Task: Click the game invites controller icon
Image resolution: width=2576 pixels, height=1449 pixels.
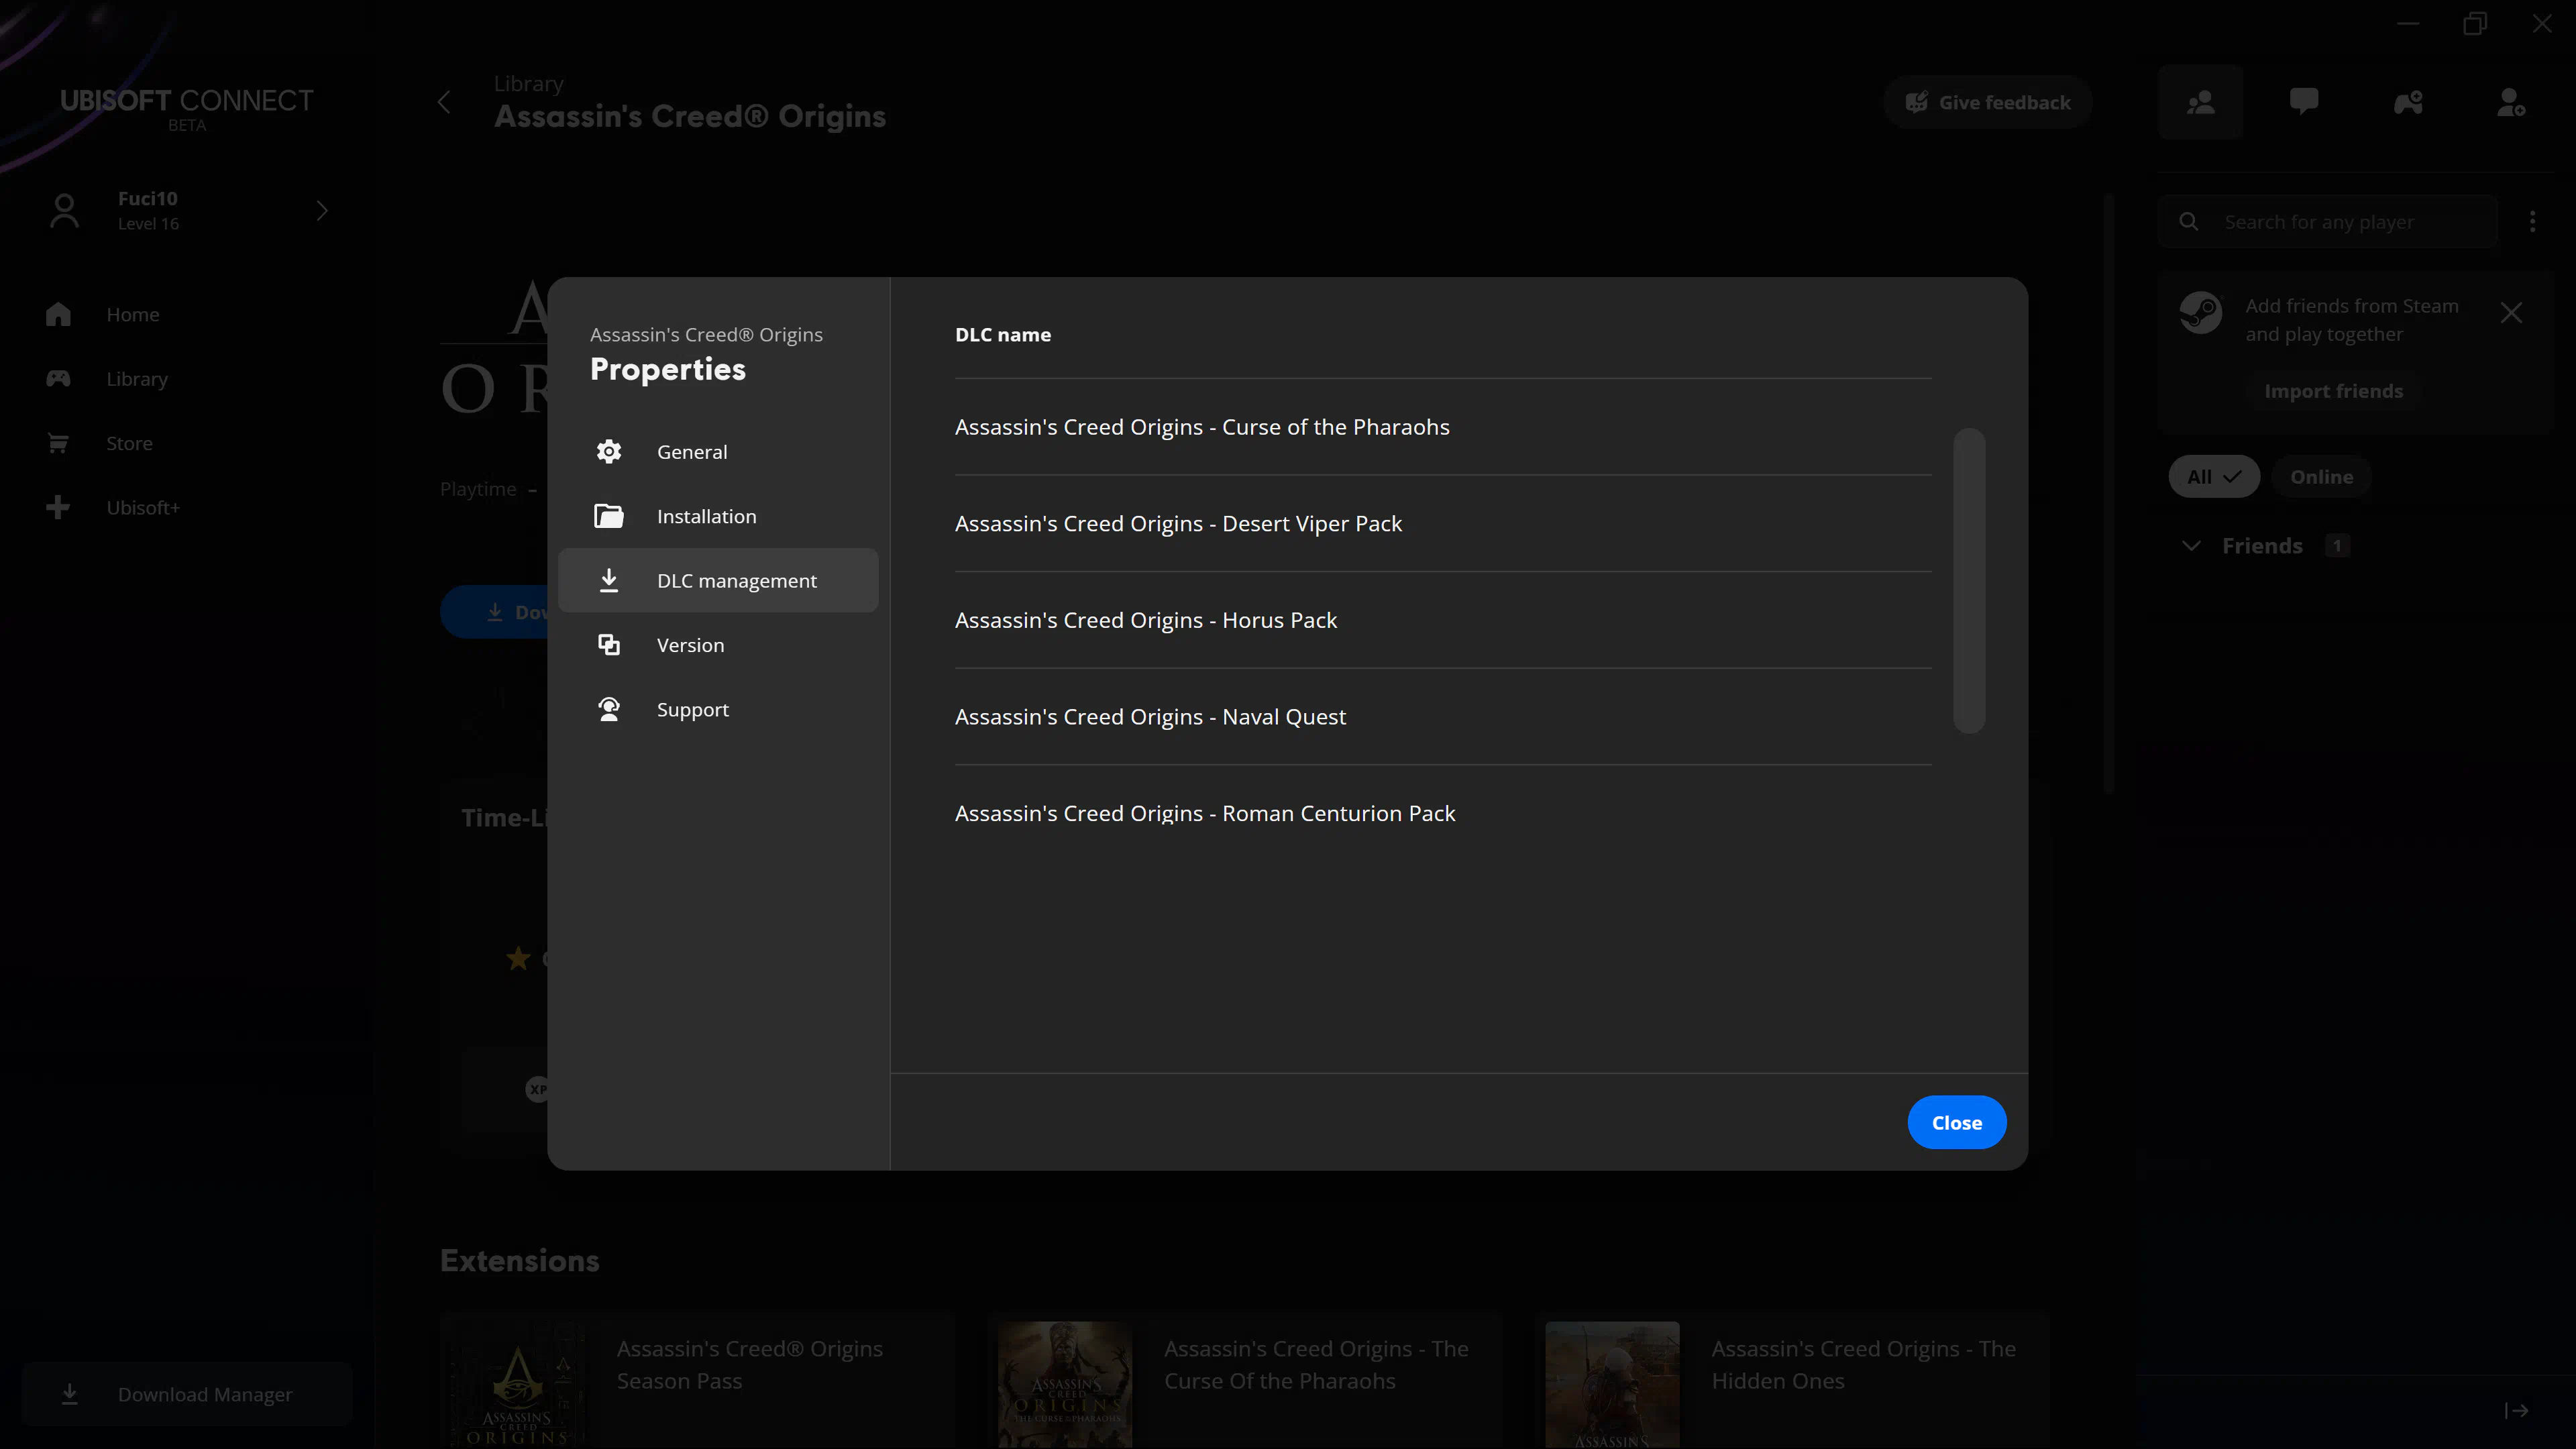Action: point(2408,102)
